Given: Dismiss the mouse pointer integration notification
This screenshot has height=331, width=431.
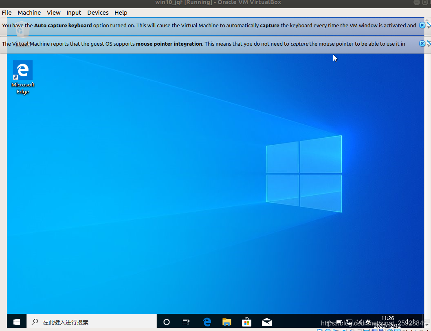Looking at the screenshot, I should pos(422,44).
